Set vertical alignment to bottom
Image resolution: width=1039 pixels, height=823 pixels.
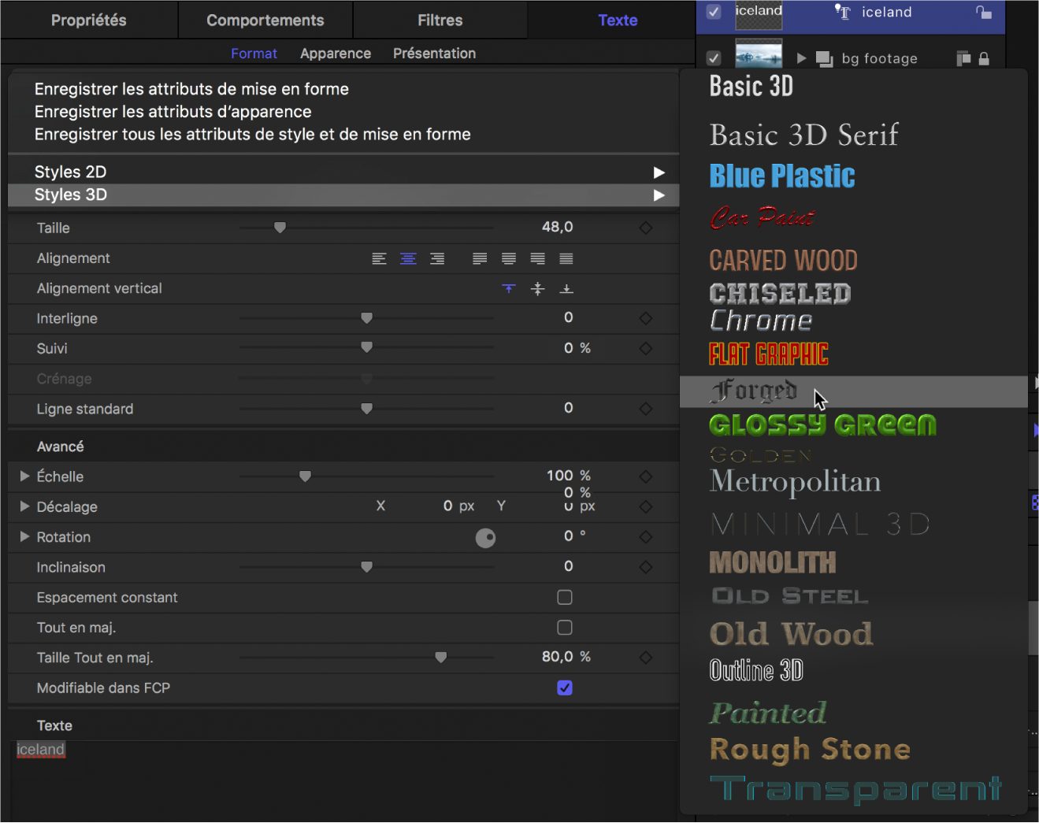click(x=566, y=289)
